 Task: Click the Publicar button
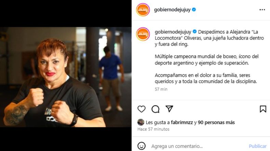258,146
